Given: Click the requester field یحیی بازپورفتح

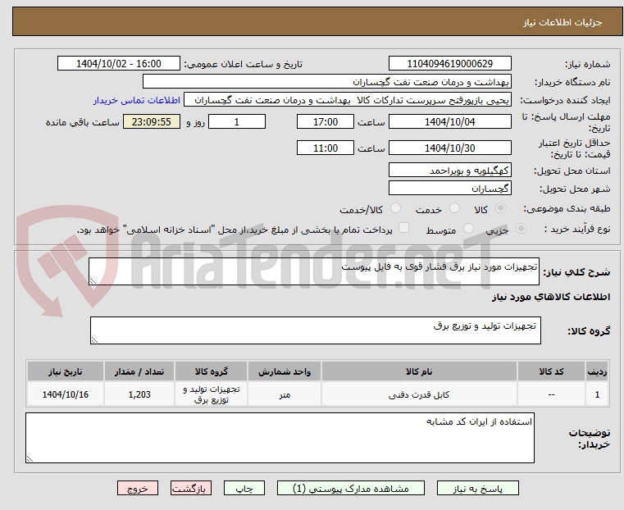Looking at the screenshot, I should tap(348, 100).
